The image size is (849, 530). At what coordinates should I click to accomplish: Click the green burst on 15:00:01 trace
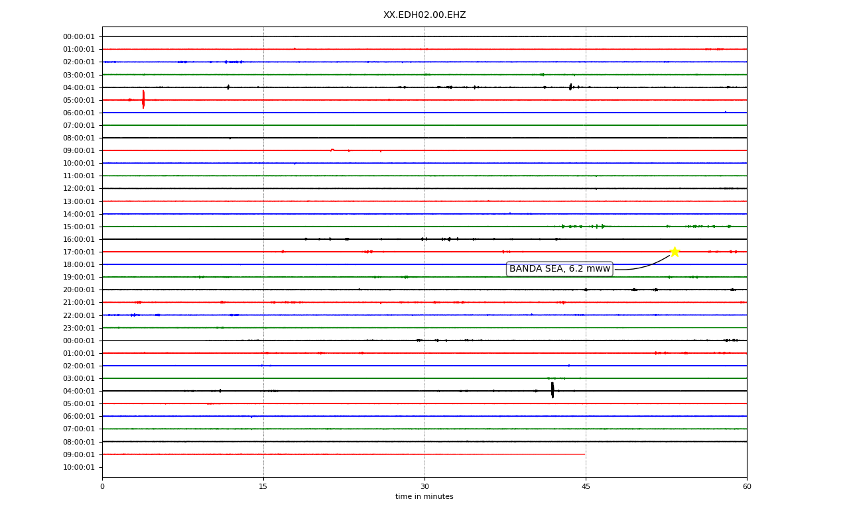[582, 227]
